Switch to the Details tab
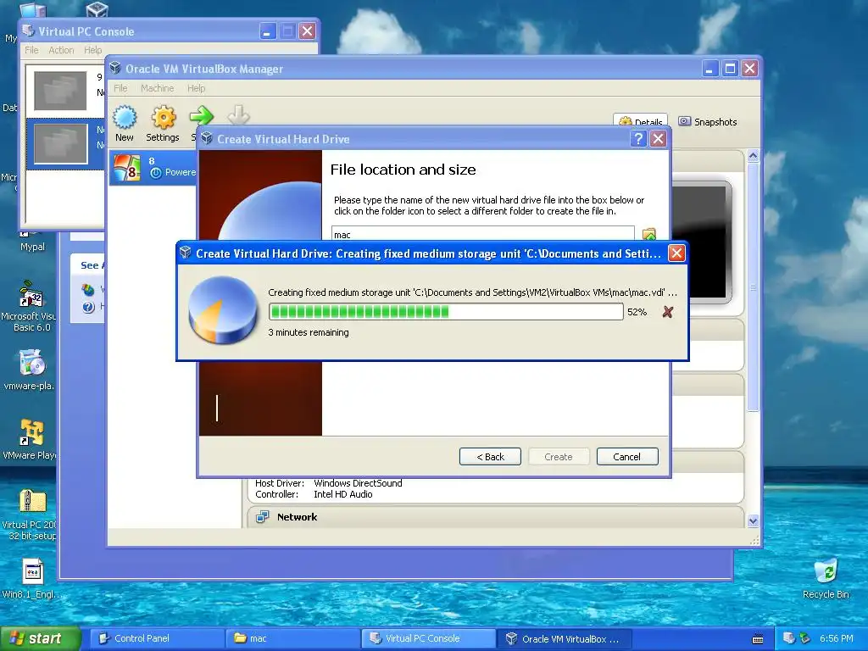 pos(641,121)
